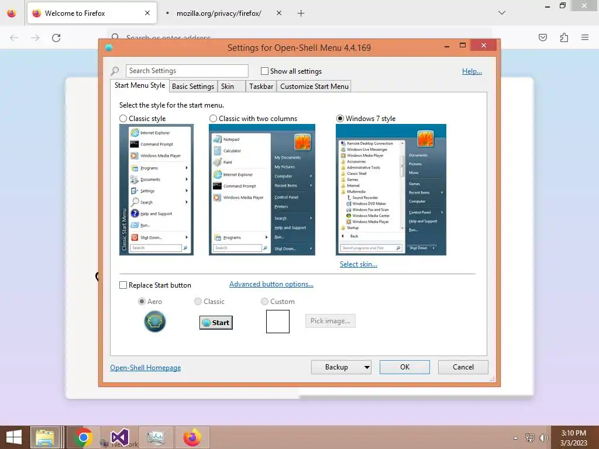
Task: Click the Classic style preview image
Action: (x=156, y=190)
